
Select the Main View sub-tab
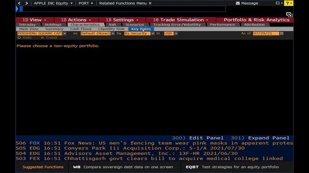coord(29,29)
